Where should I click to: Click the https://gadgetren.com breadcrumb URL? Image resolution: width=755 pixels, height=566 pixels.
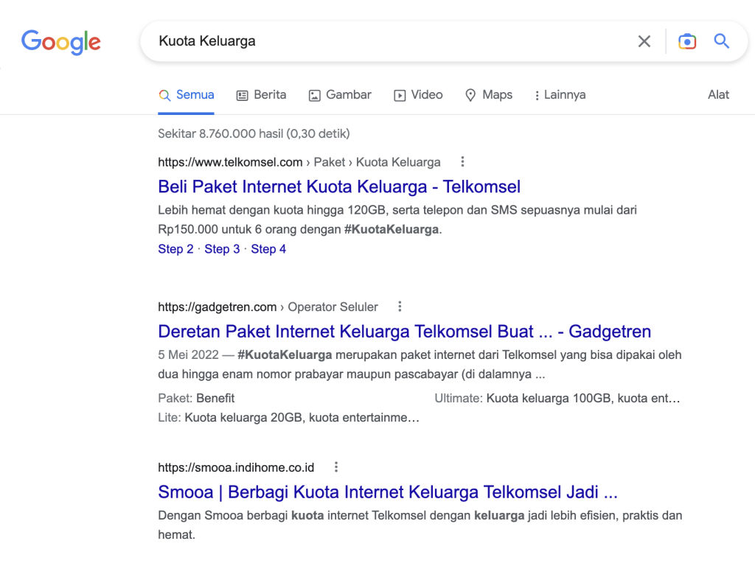218,307
